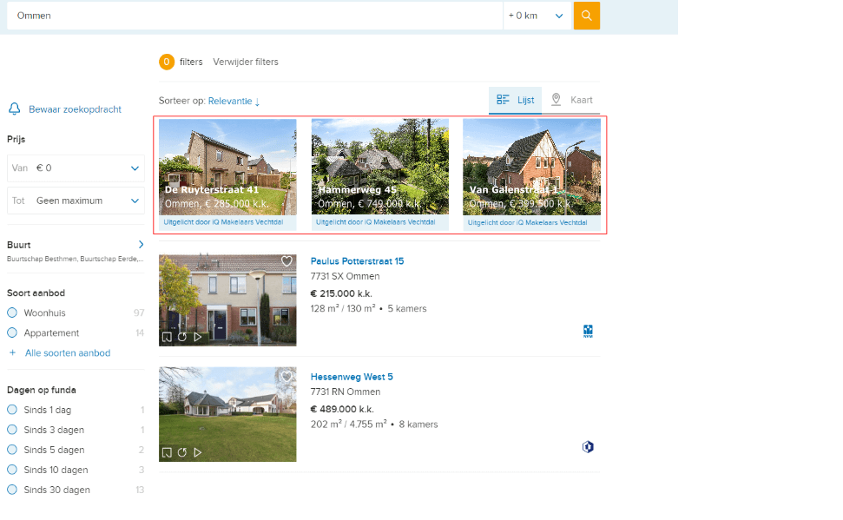
Task: Open Hessenweg West 5 listing title
Action: (352, 377)
